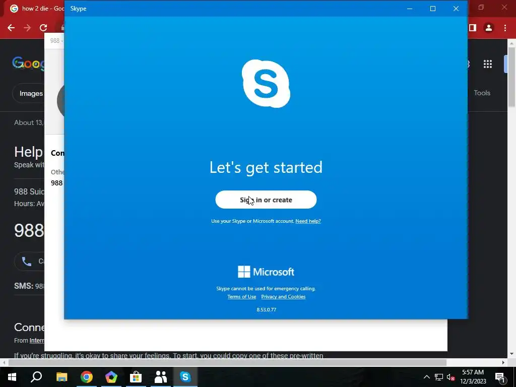516x387 pixels.
Task: Close the Skype window
Action: pyautogui.click(x=456, y=9)
